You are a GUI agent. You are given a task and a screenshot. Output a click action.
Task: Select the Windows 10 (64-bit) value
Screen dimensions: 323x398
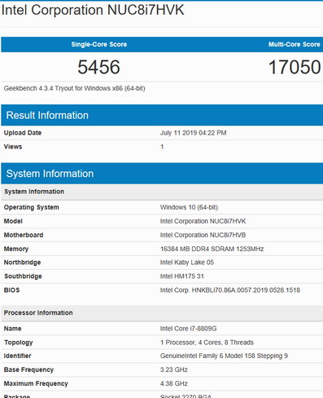point(189,207)
